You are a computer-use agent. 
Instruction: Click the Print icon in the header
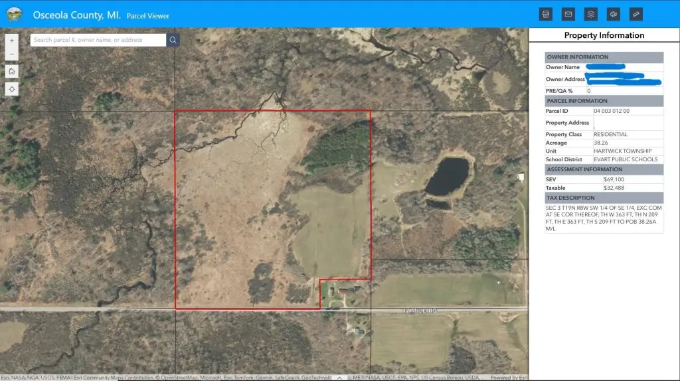[x=546, y=14]
